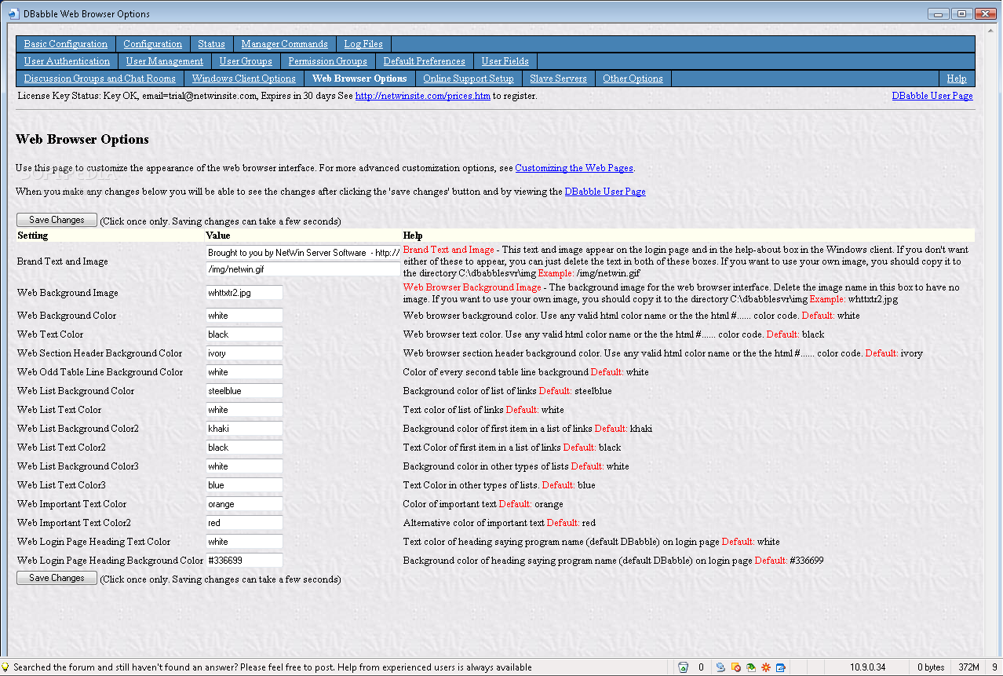
Task: Click the Web List Text Color field
Action: [244, 409]
